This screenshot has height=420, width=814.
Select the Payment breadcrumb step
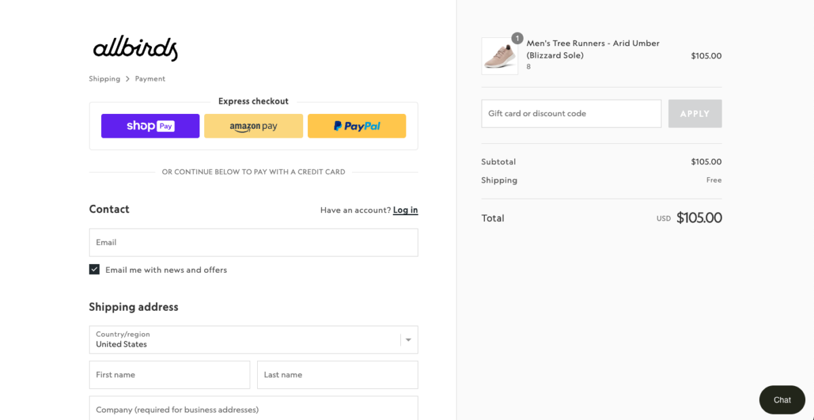[150, 78]
